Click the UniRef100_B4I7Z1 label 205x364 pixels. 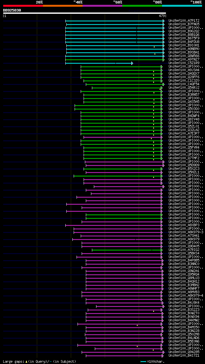pyautogui.click(x=184, y=356)
